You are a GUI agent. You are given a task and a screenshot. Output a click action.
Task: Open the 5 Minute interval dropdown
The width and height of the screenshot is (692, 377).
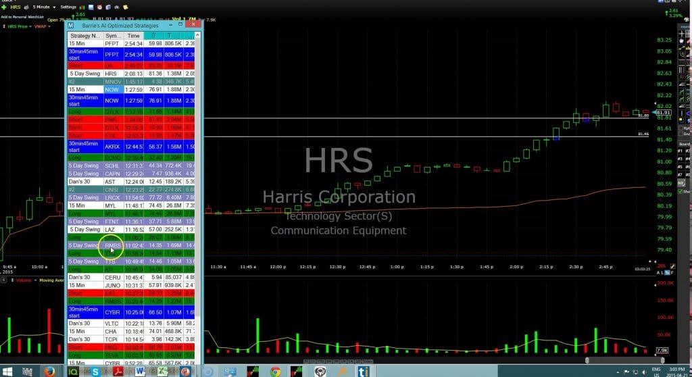click(44, 7)
